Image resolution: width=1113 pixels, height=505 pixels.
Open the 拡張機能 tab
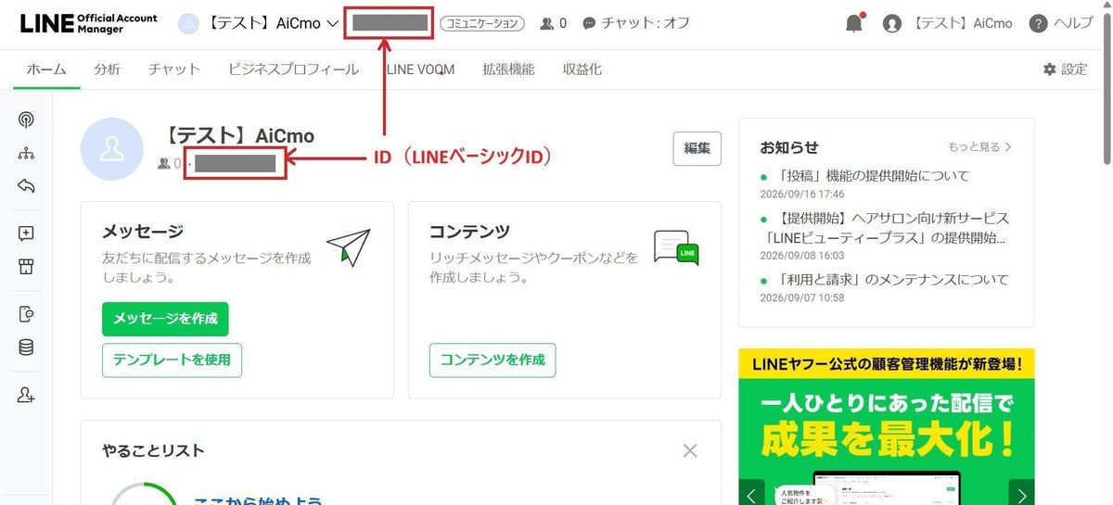tap(508, 69)
